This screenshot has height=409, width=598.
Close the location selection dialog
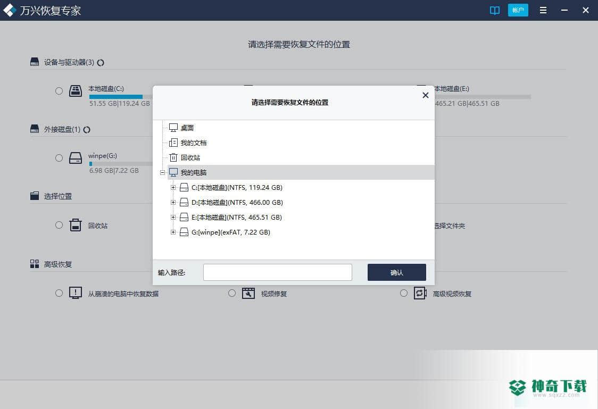coord(426,95)
